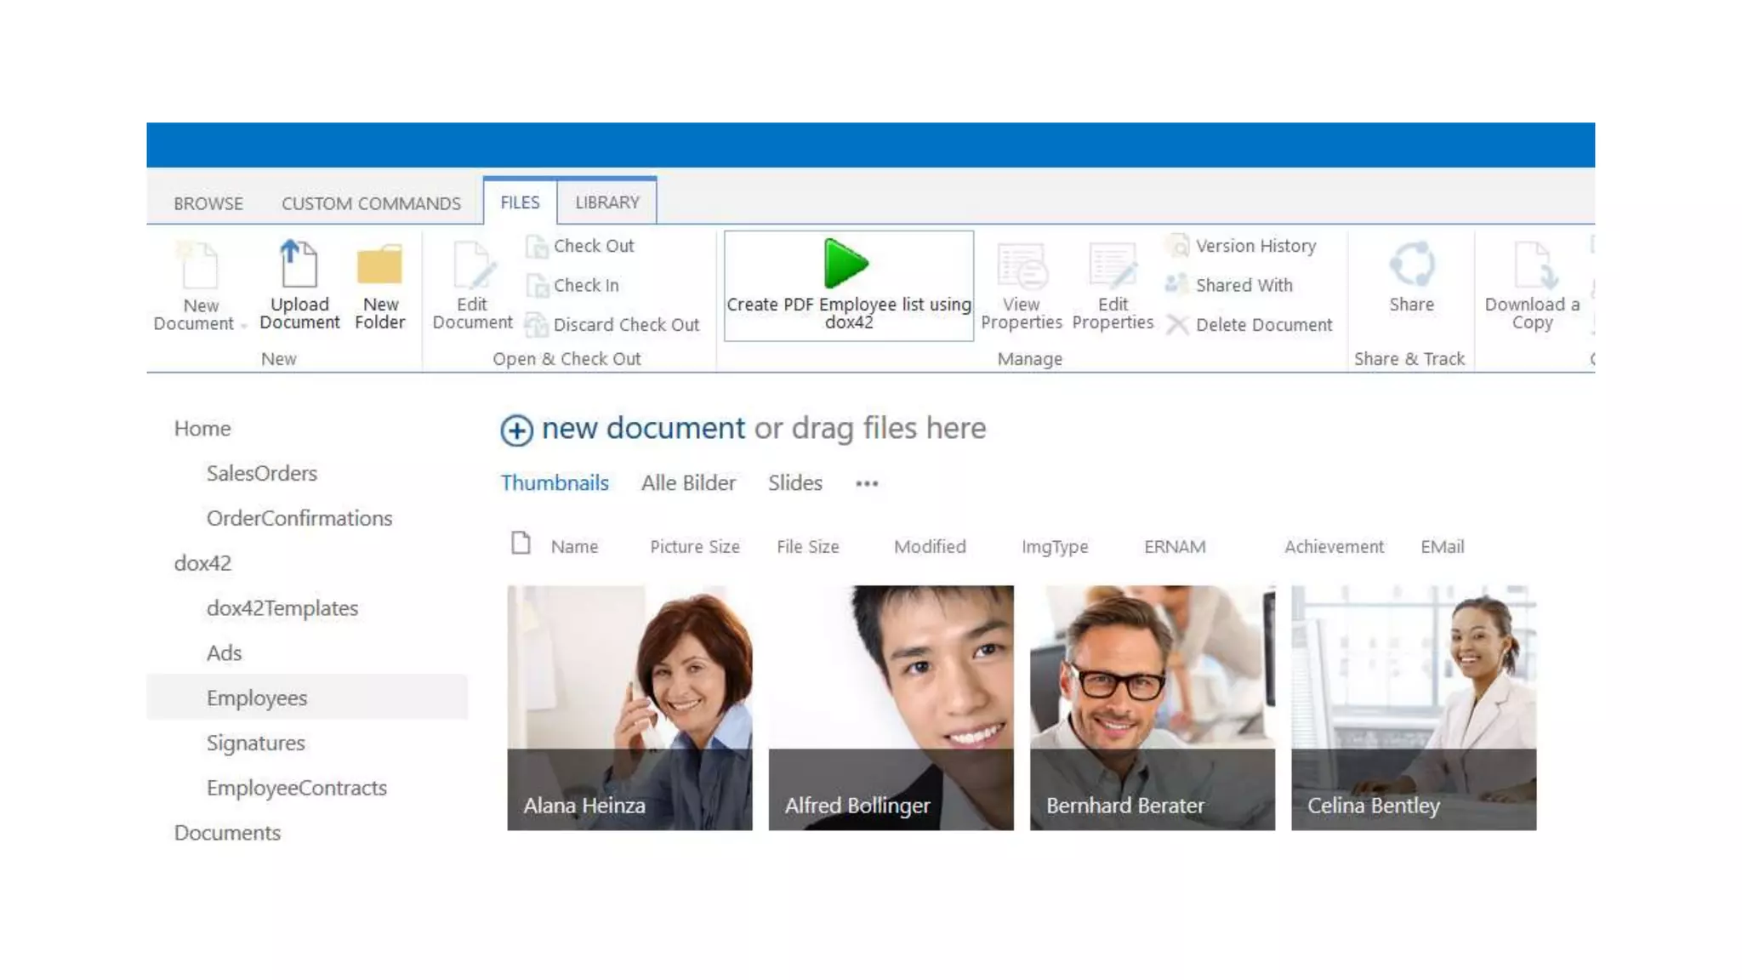Click the document type column icon

tap(521, 543)
